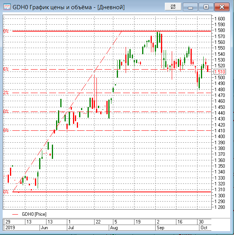
Task: Maximize the GDH0 chart window
Action: [x=206, y=7]
